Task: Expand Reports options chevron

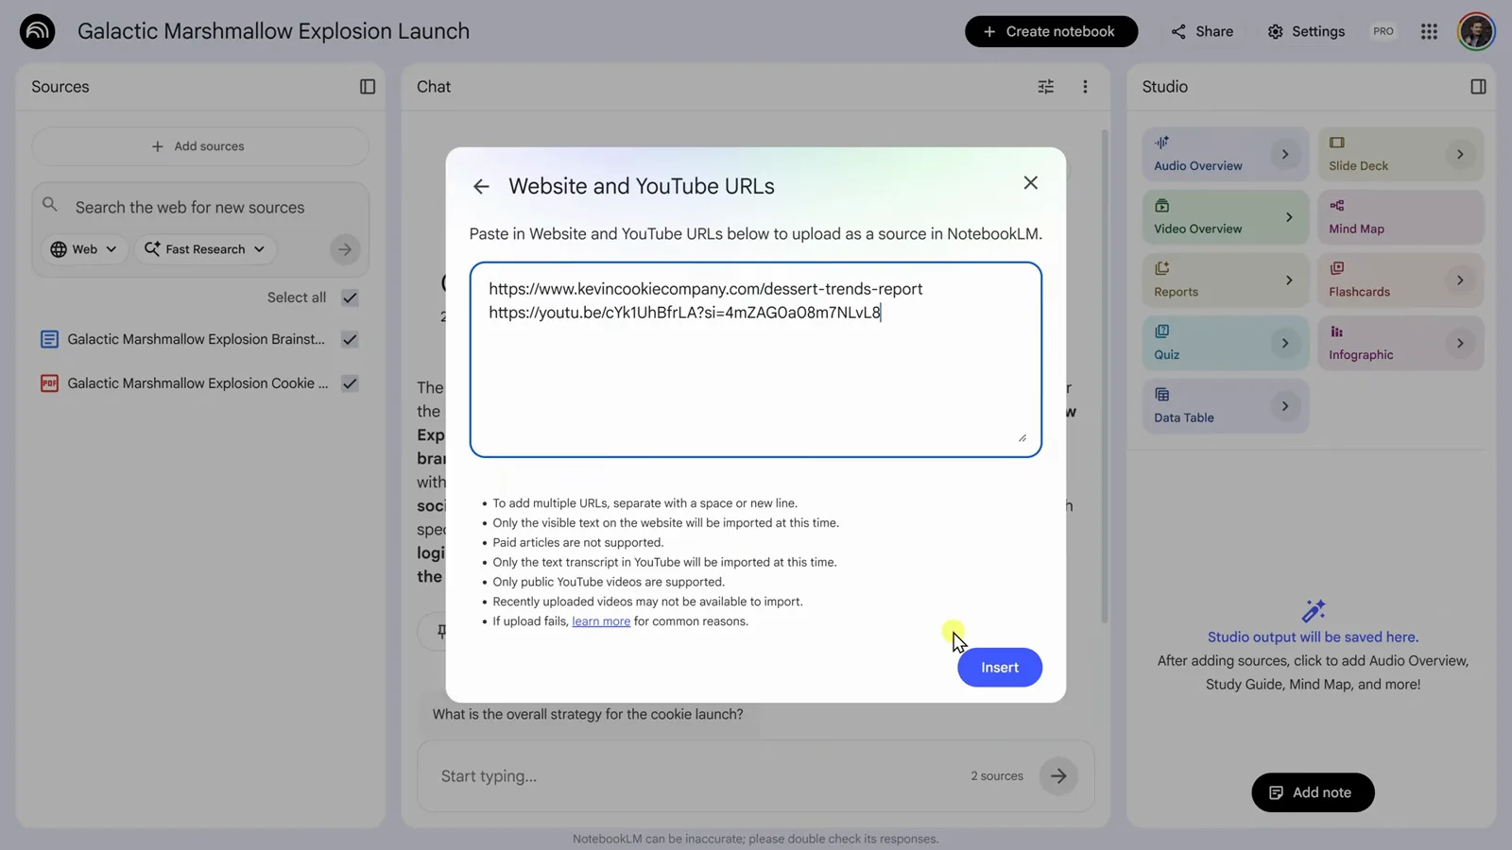Action: (1289, 280)
